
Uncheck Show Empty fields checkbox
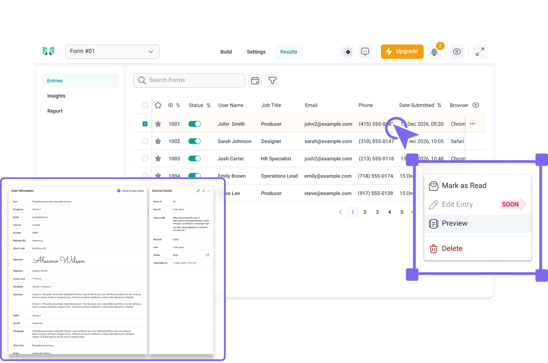(119, 191)
